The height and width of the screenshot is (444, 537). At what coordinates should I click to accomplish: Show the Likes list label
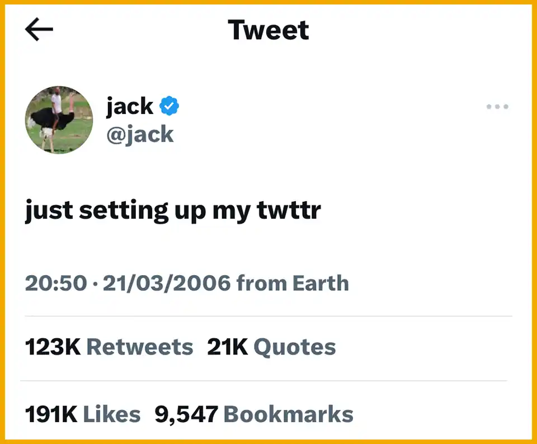(x=112, y=414)
